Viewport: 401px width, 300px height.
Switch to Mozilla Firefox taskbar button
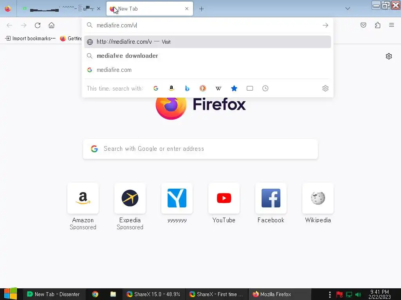[x=280, y=294]
